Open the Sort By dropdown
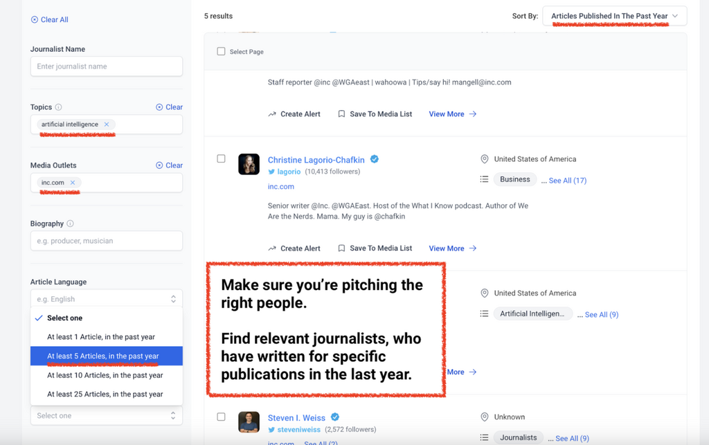This screenshot has width=709, height=445. (614, 16)
